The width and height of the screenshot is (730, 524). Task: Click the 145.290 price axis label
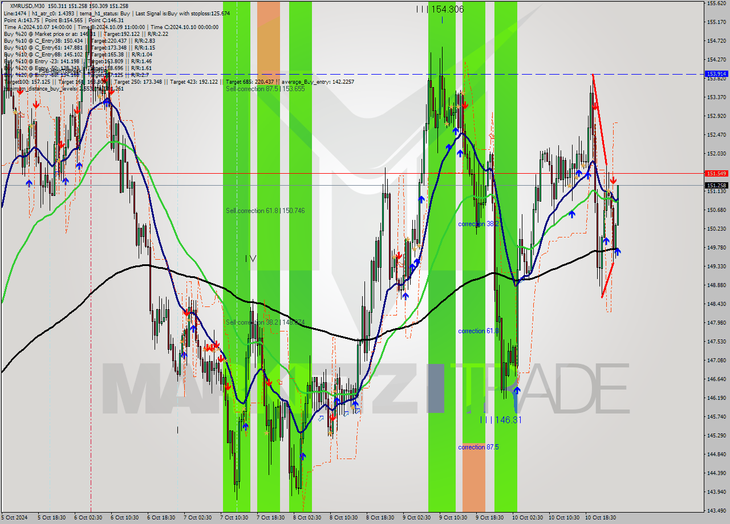[716, 436]
